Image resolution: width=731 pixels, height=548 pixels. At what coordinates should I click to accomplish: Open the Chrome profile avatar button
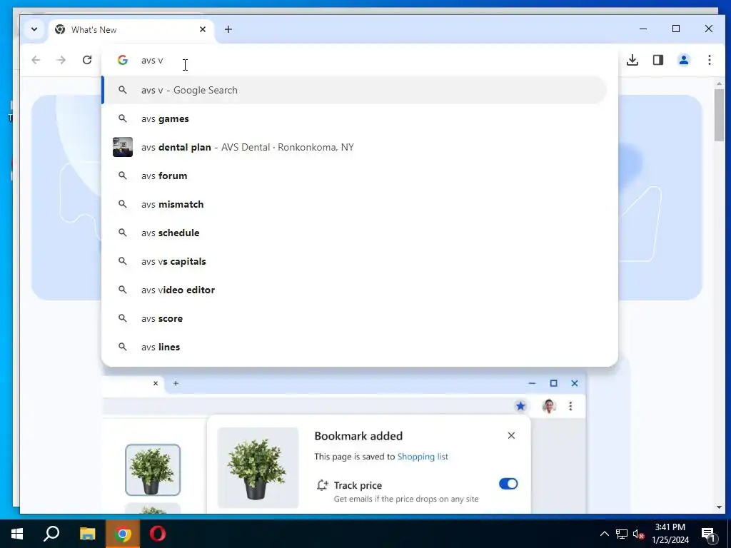(683, 60)
